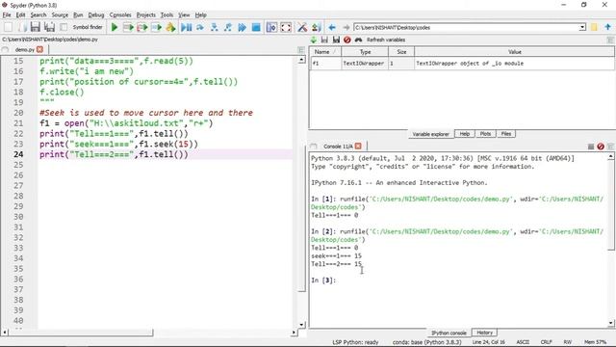Click the working directory path field
The width and height of the screenshot is (616, 347).
click(x=466, y=28)
